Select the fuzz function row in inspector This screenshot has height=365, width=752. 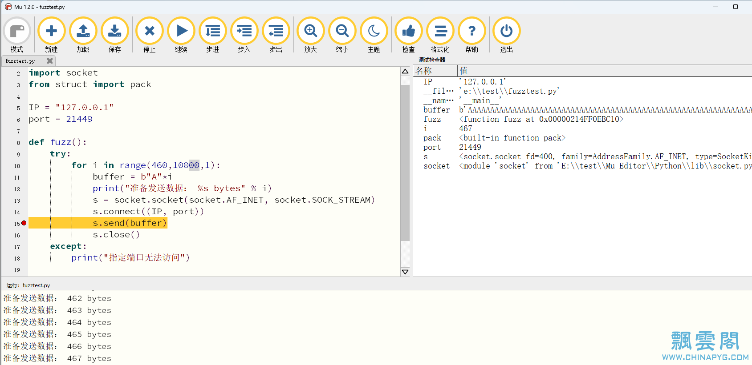(582, 119)
